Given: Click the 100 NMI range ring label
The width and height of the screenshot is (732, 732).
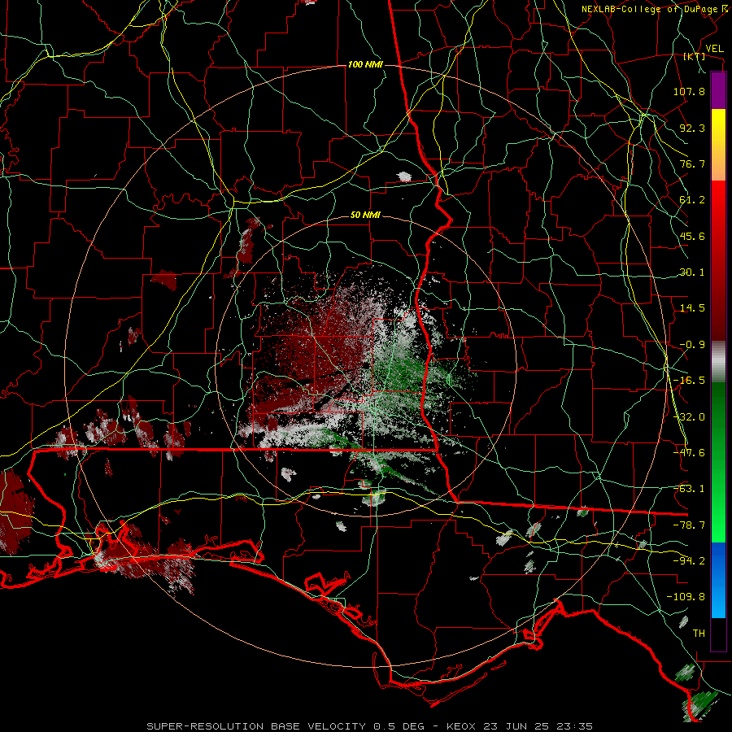Looking at the screenshot, I should 365,64.
